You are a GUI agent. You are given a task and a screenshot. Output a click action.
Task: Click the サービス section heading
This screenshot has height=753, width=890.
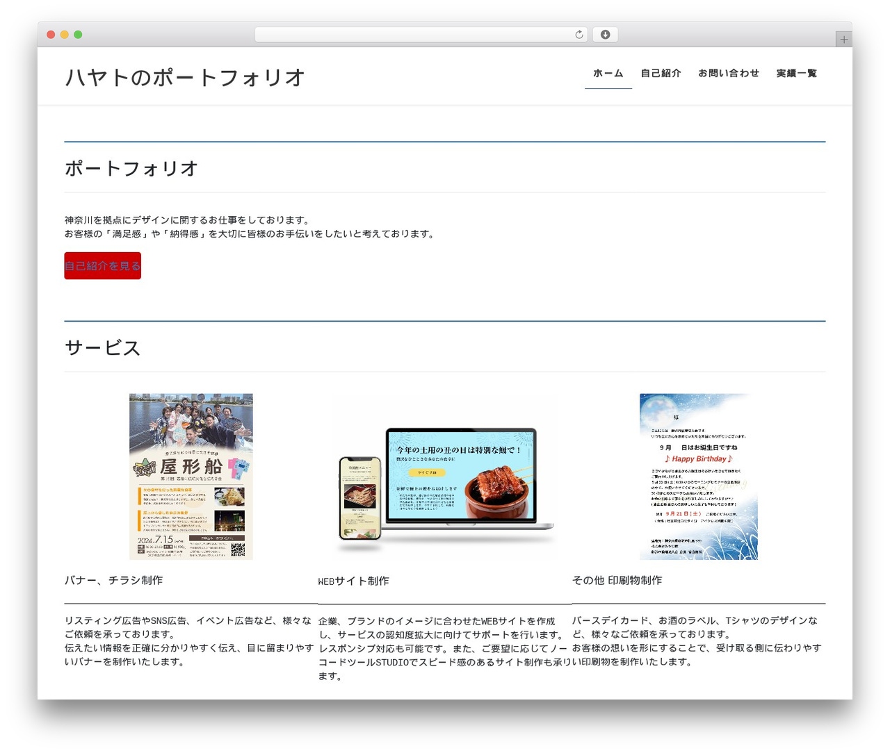pyautogui.click(x=103, y=347)
